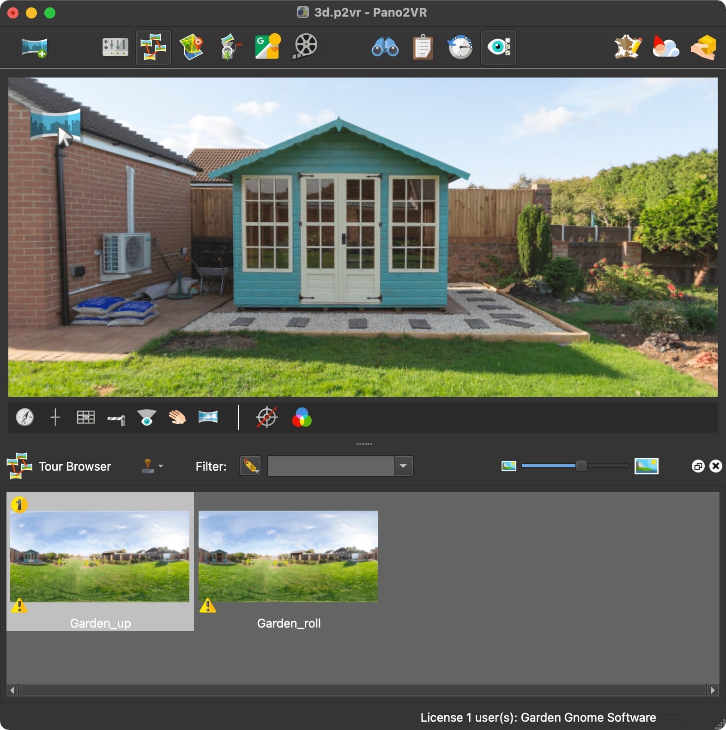Image resolution: width=726 pixels, height=730 pixels.
Task: Open the stamp dropdown in Tour Browser
Action: (x=152, y=466)
